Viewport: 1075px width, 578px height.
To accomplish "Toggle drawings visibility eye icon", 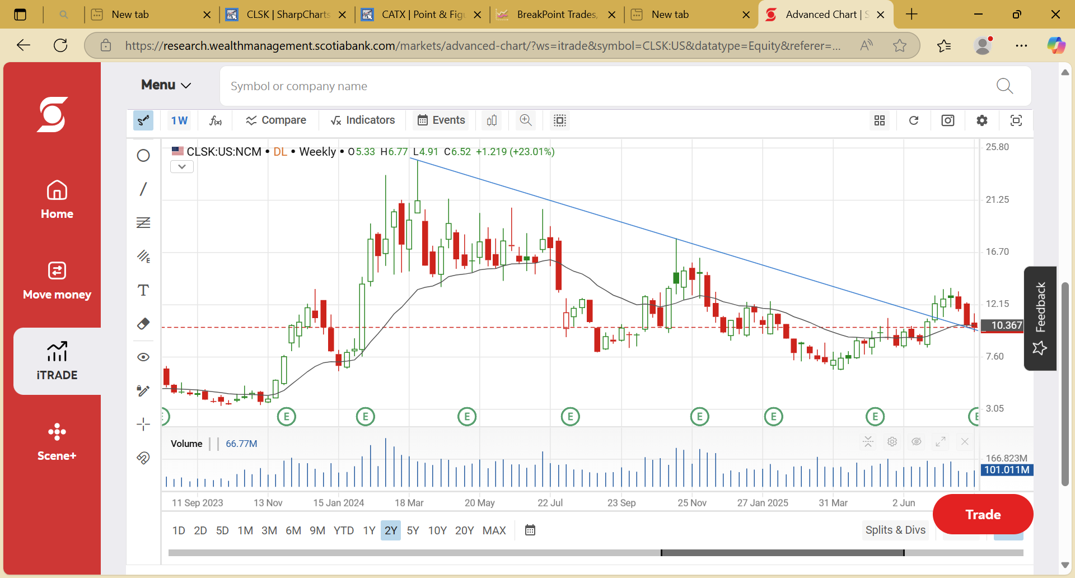I will click(x=143, y=357).
